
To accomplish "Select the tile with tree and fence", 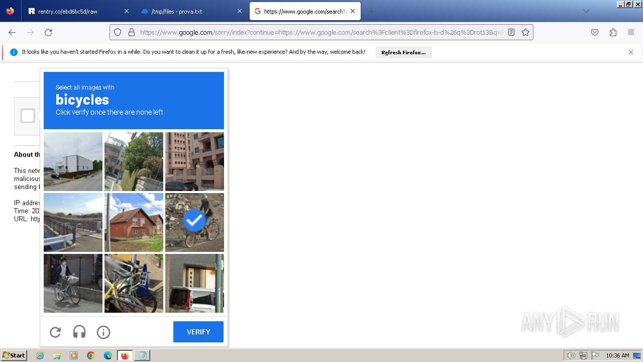I will click(134, 161).
